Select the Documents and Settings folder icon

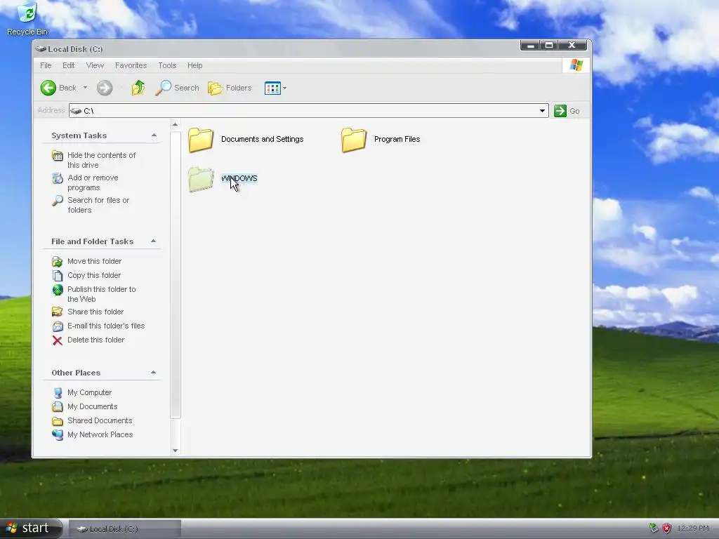tap(201, 140)
